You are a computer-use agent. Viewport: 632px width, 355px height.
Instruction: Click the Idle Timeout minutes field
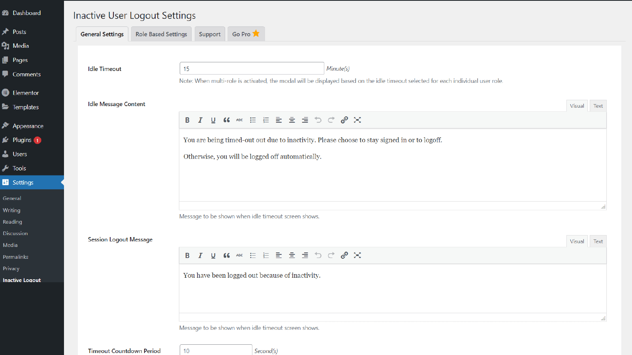pyautogui.click(x=252, y=69)
